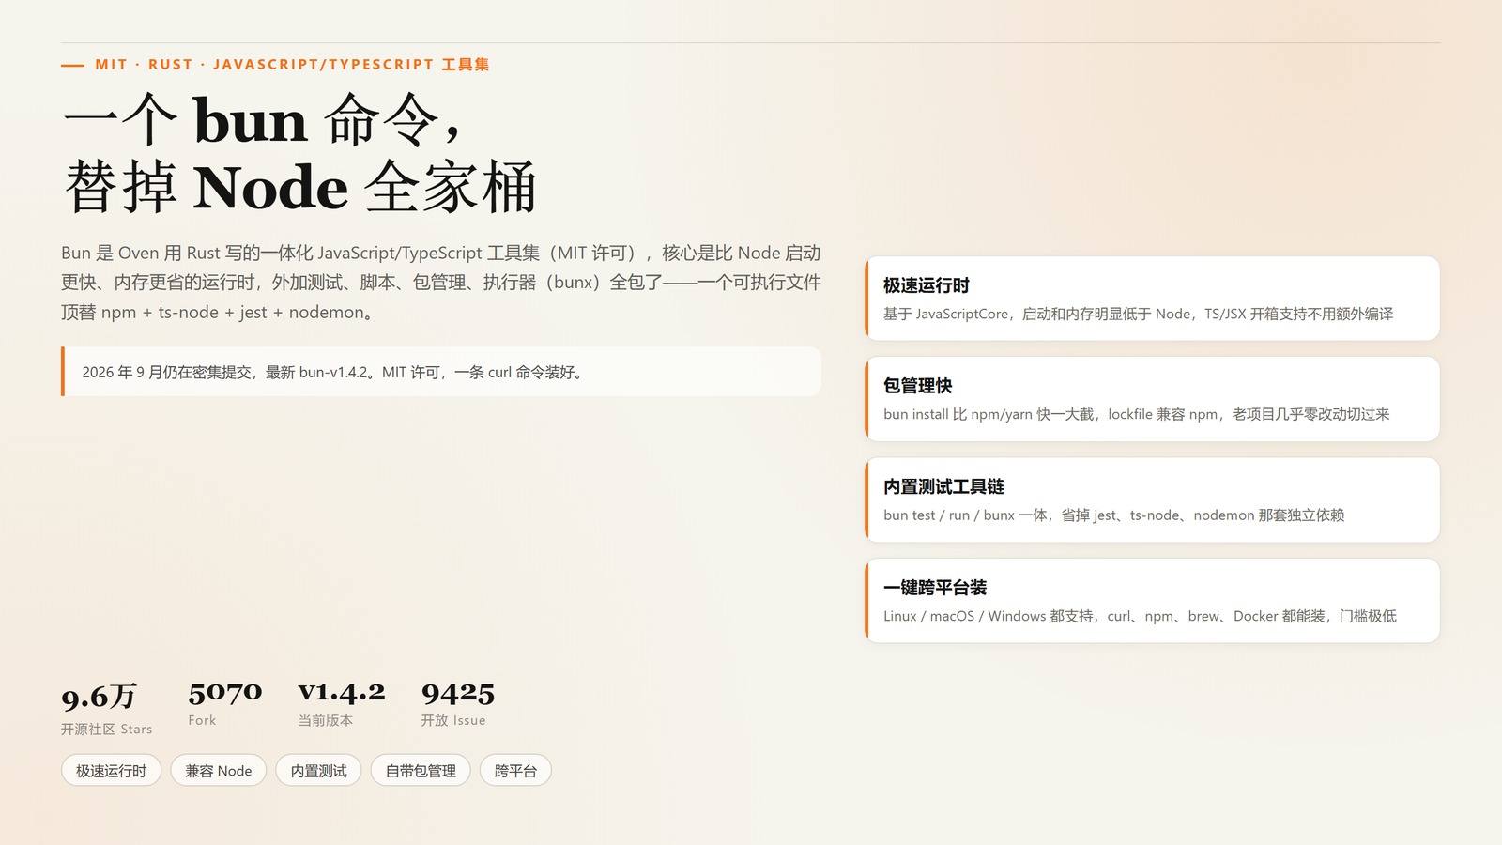Click the 极速运行时 tag pill
Screen dimensions: 1502x845
pyautogui.click(x=111, y=771)
